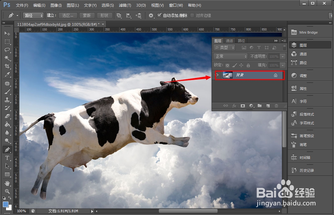Select the Crop tool

pos(7,66)
